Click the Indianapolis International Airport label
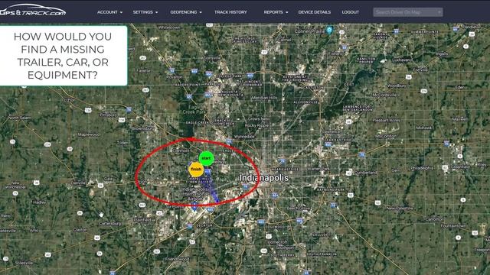Viewport: 490px width, 275px height. click(x=194, y=194)
